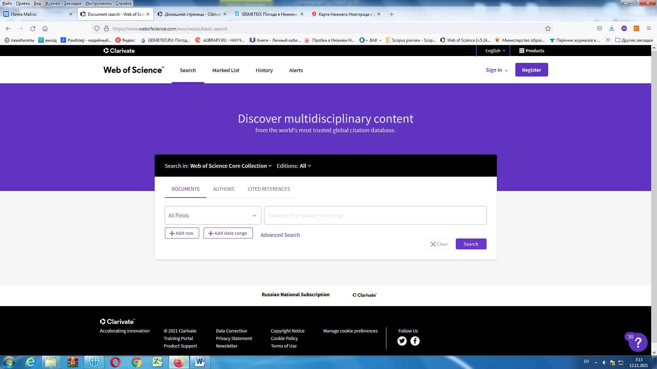
Task: Change Web of Science Core Collection database
Action: (x=231, y=166)
